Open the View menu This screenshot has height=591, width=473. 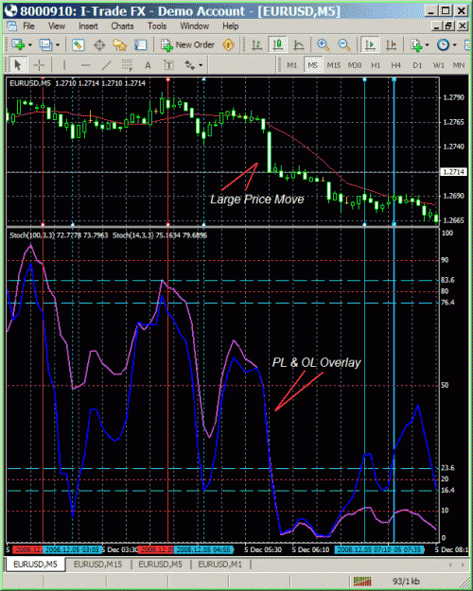tap(57, 26)
